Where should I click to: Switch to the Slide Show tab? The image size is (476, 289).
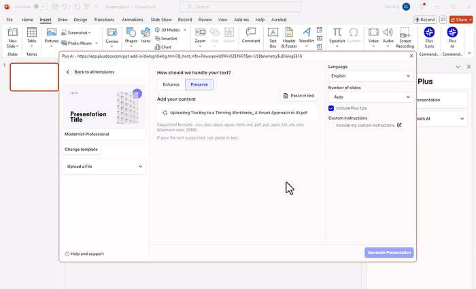tap(161, 20)
